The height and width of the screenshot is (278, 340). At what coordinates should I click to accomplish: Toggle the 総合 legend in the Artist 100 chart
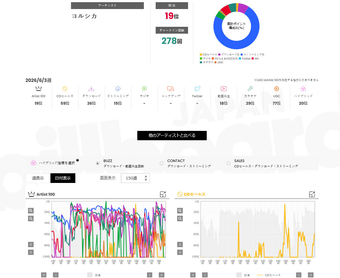pyautogui.click(x=94, y=275)
